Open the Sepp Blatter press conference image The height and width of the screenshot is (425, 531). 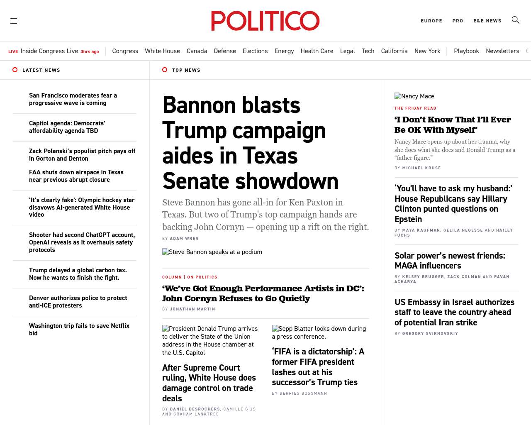pyautogui.click(x=319, y=332)
